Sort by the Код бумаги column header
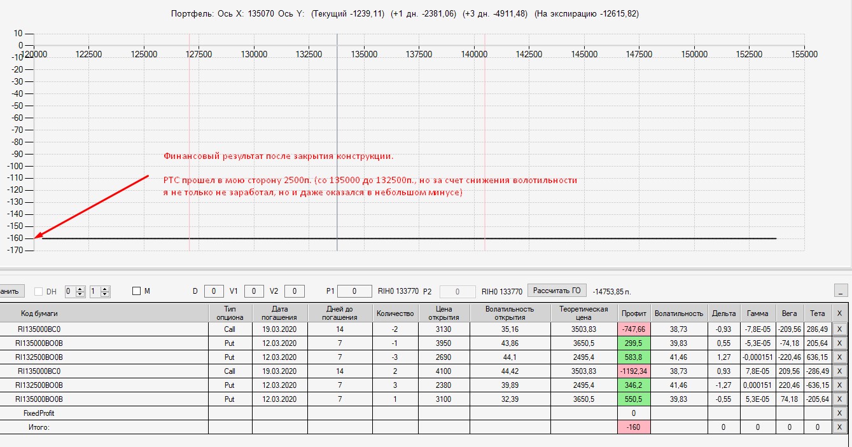Viewport: 852px width, 447px height. pos(104,313)
